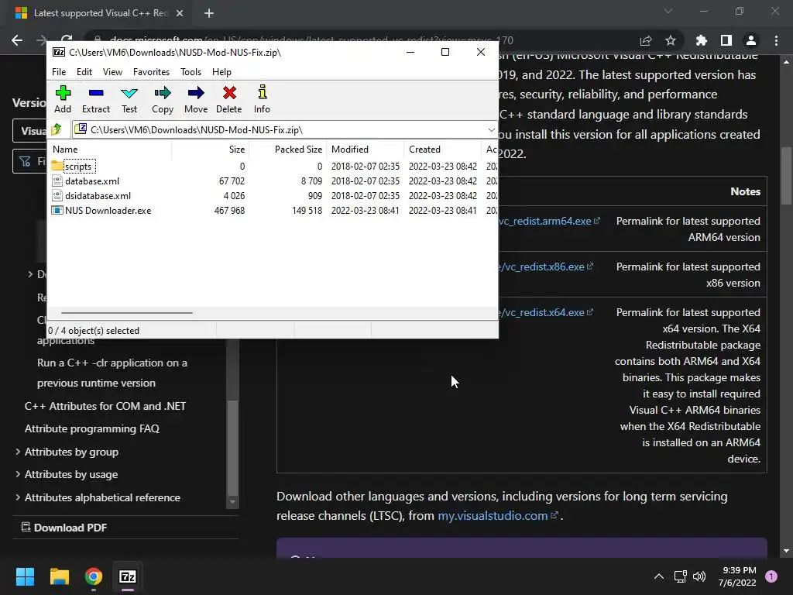Open the Windows Start menu
The height and width of the screenshot is (595, 793).
click(25, 576)
